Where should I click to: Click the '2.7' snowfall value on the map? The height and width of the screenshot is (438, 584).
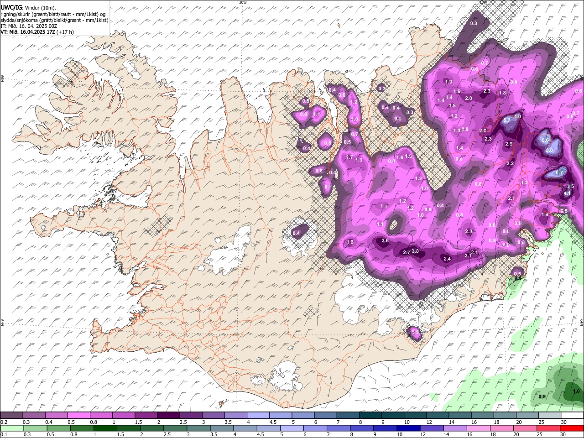(x=407, y=252)
